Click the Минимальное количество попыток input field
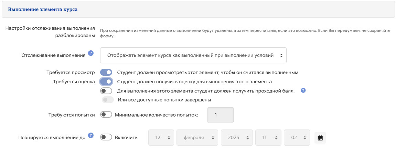 pos(221,115)
